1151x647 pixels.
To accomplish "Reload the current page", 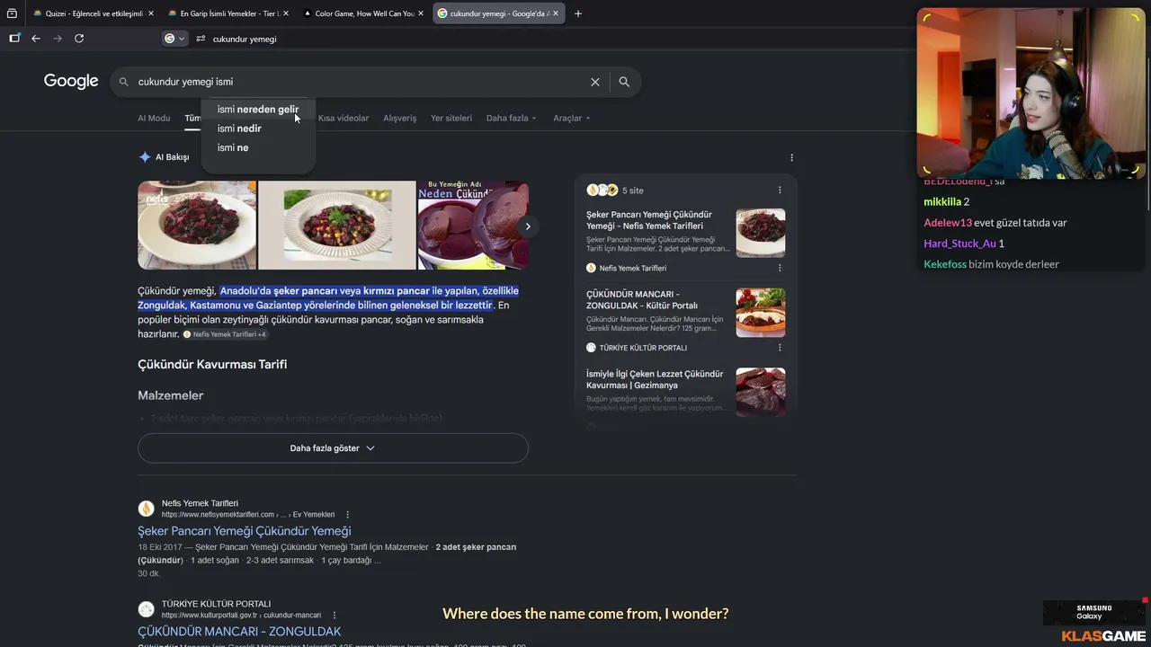I will click(79, 39).
